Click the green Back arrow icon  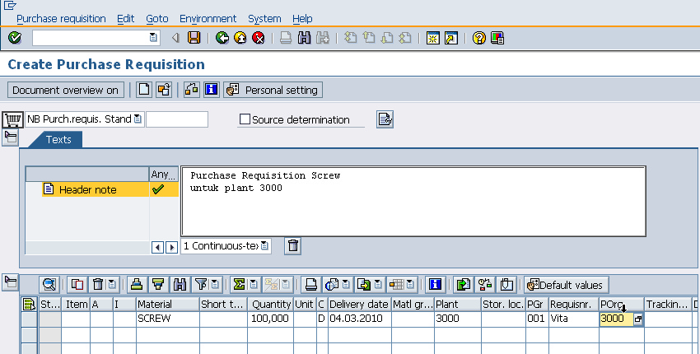pyautogui.click(x=222, y=38)
